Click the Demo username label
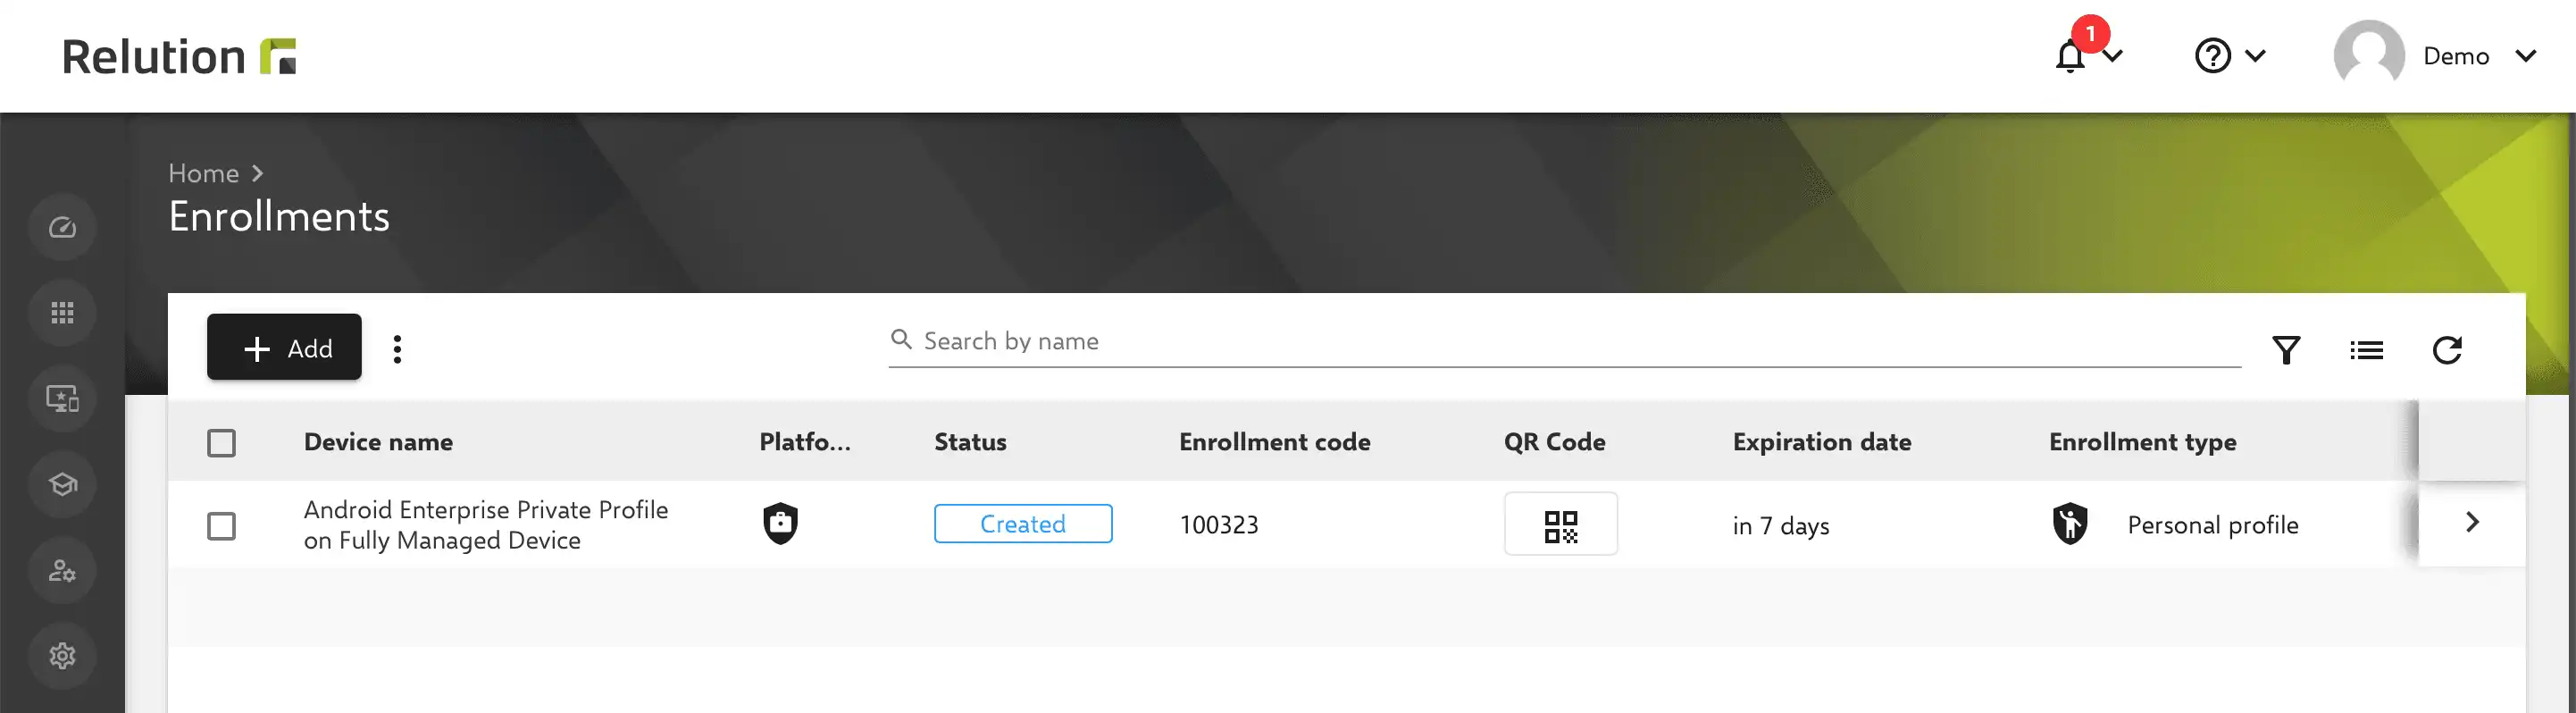Image resolution: width=2576 pixels, height=713 pixels. click(2456, 56)
